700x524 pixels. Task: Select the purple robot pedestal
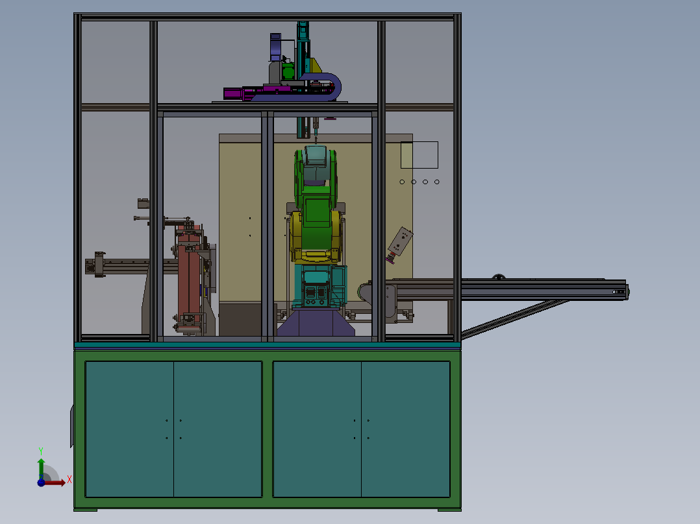(x=316, y=322)
